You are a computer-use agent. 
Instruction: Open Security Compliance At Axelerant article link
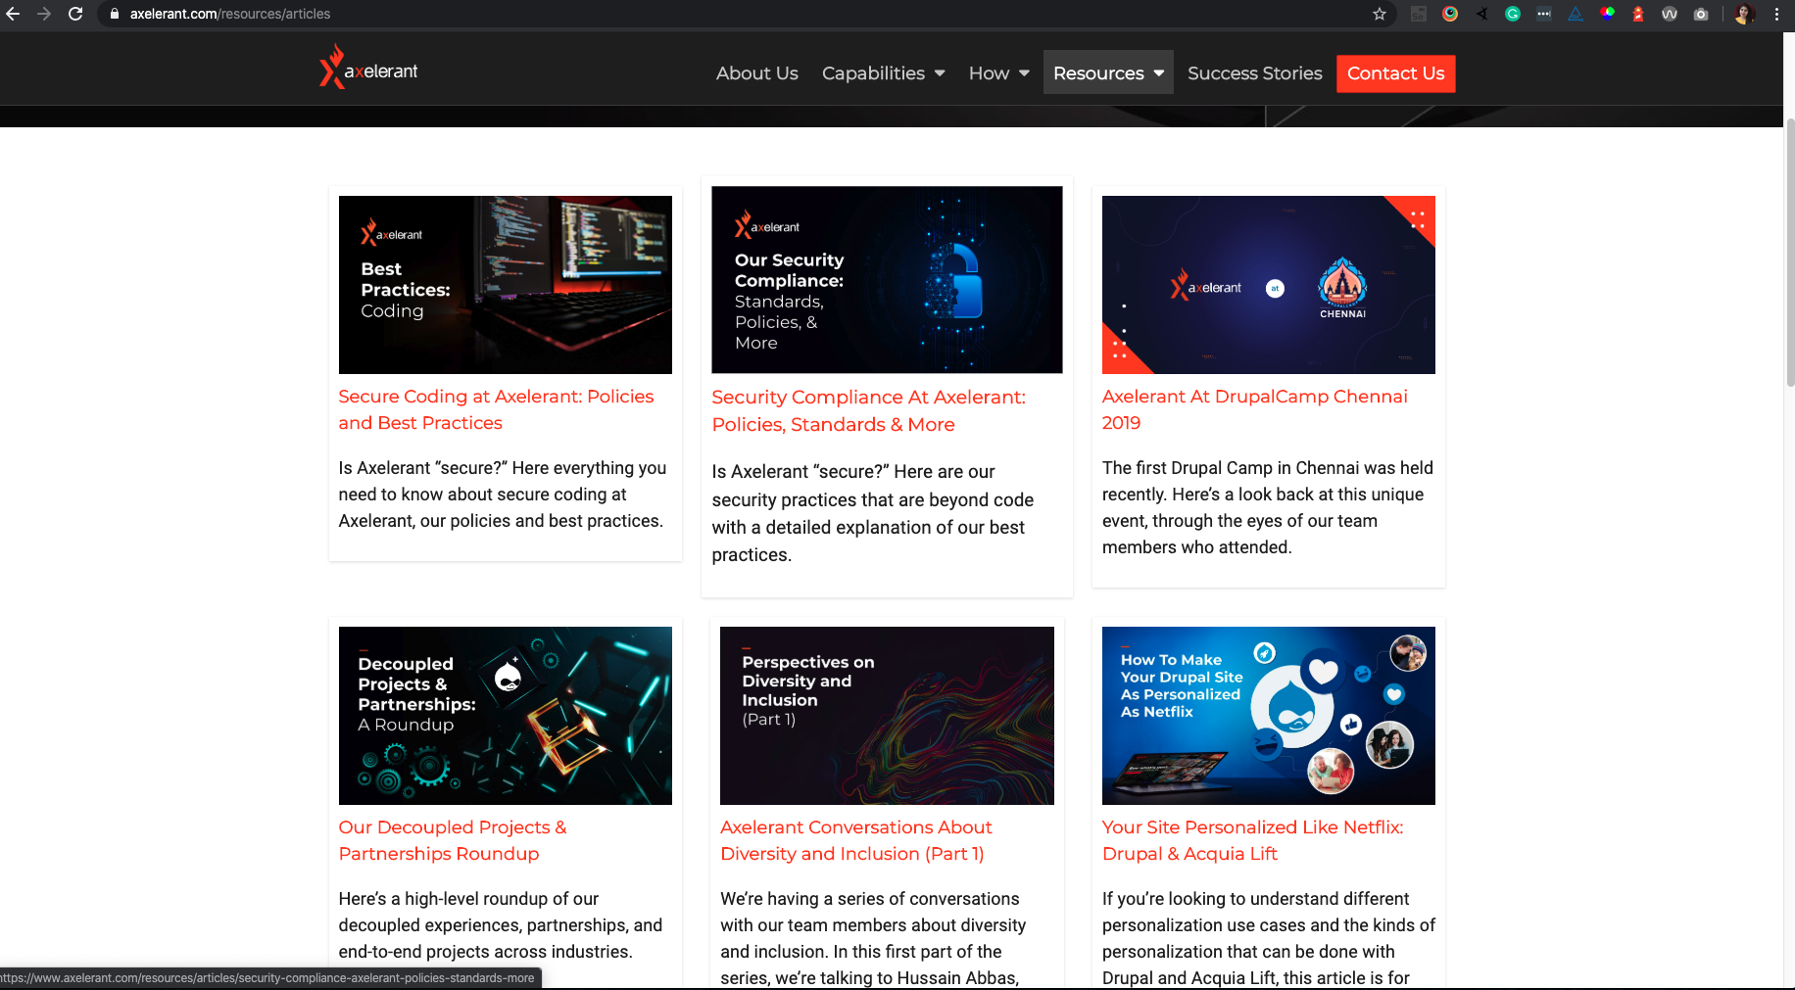click(x=868, y=410)
